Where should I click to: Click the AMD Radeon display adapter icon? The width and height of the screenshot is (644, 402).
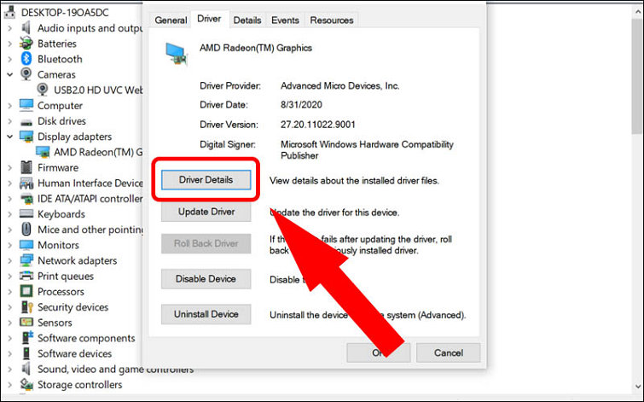(44, 152)
